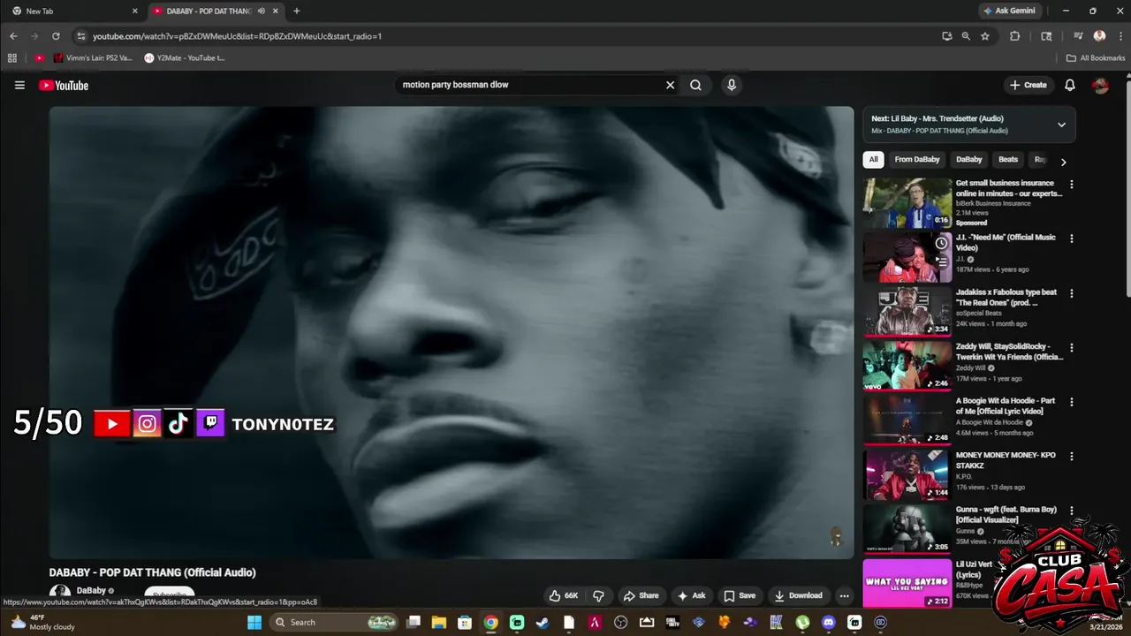The height and width of the screenshot is (636, 1131).
Task: Select the DaBaby filter chip
Action: point(968,160)
